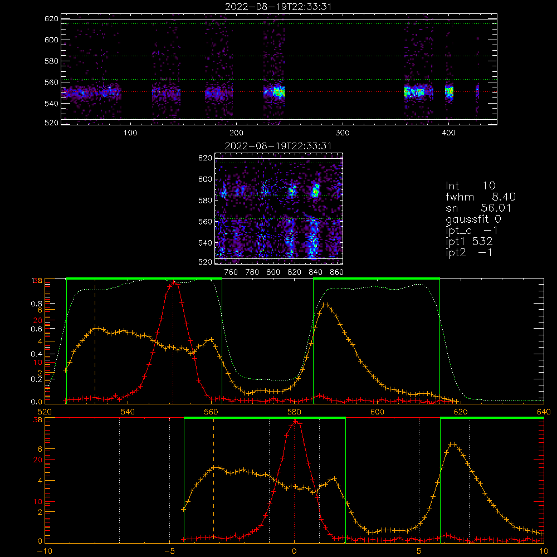
Task: Click x-axis label 5 on bottom profile plot
Action: coord(419,551)
